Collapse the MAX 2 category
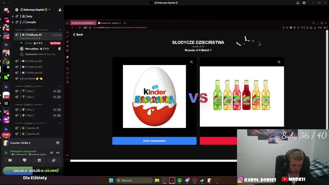This screenshot has width=329, height=185. point(29,86)
